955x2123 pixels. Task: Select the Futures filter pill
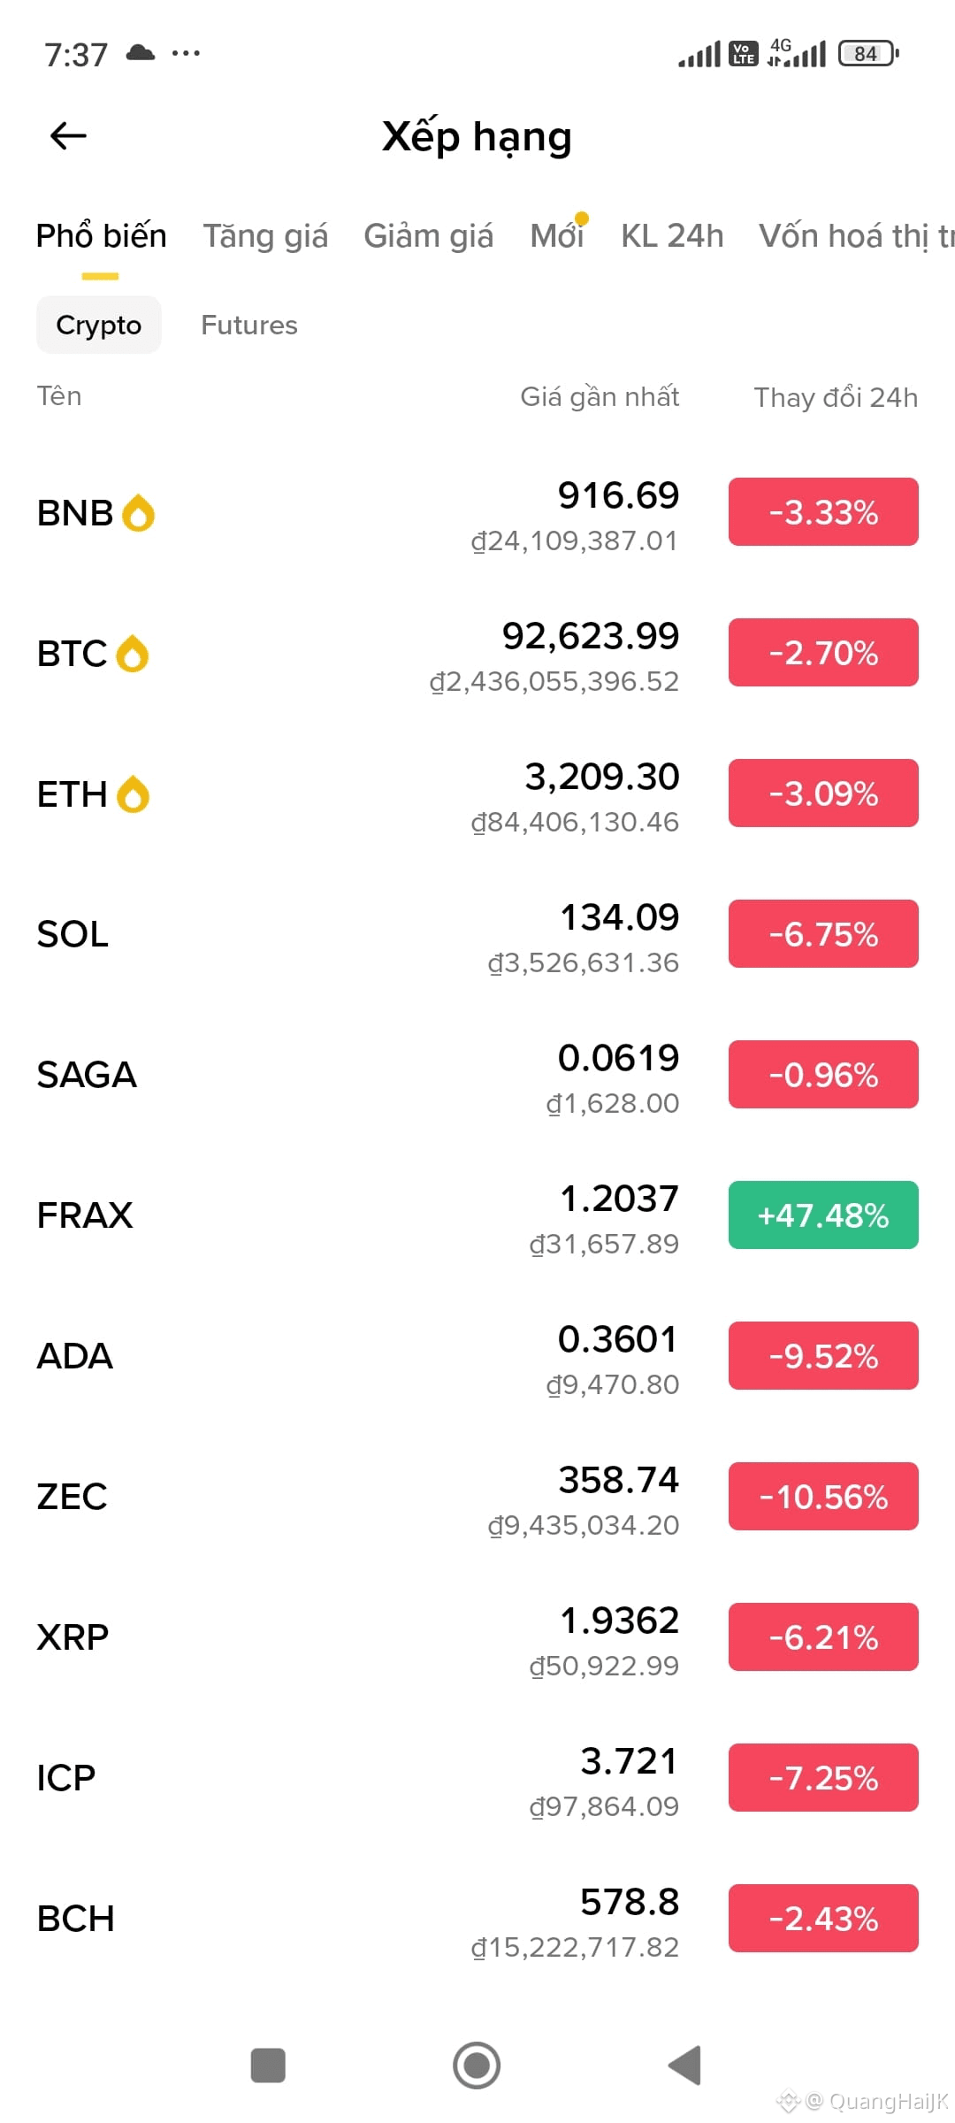click(x=249, y=325)
